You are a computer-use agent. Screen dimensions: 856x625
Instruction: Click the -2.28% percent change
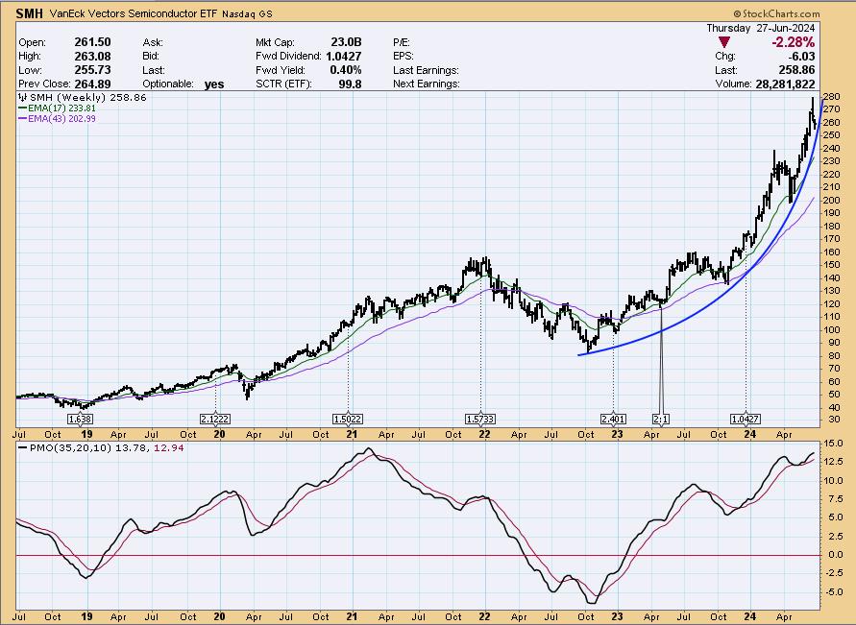pos(793,42)
